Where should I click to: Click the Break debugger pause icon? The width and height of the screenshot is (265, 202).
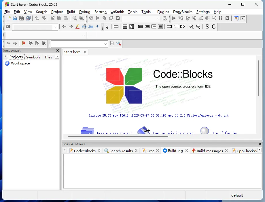tap(221, 18)
